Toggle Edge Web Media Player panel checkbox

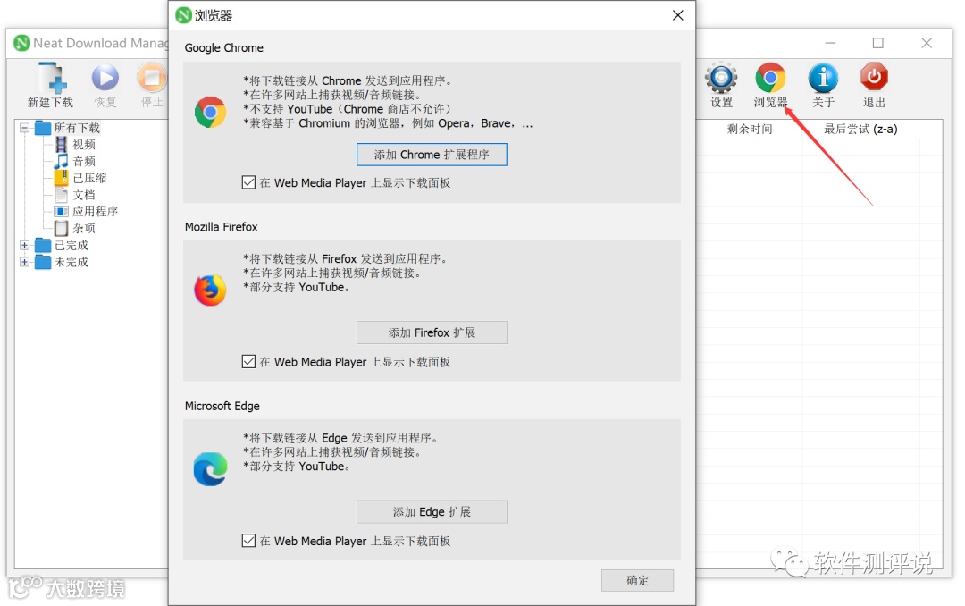(248, 541)
